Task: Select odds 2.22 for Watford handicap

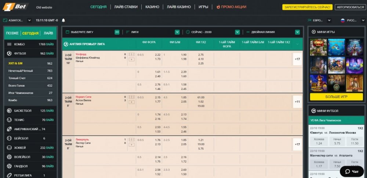Action: (157, 55)
